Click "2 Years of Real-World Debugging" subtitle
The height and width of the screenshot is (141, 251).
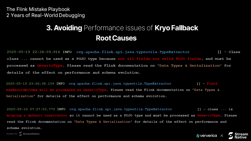click(x=45, y=15)
